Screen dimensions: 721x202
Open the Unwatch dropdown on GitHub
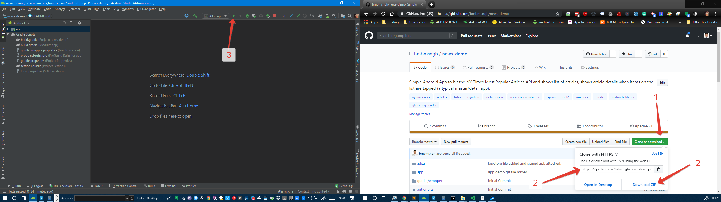pos(596,54)
